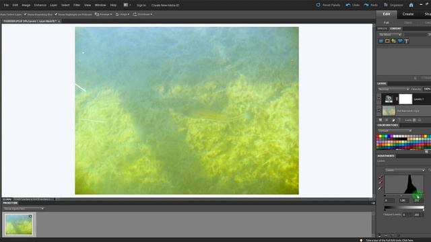
Task: Show graphics content filter icon
Action: pos(393,41)
